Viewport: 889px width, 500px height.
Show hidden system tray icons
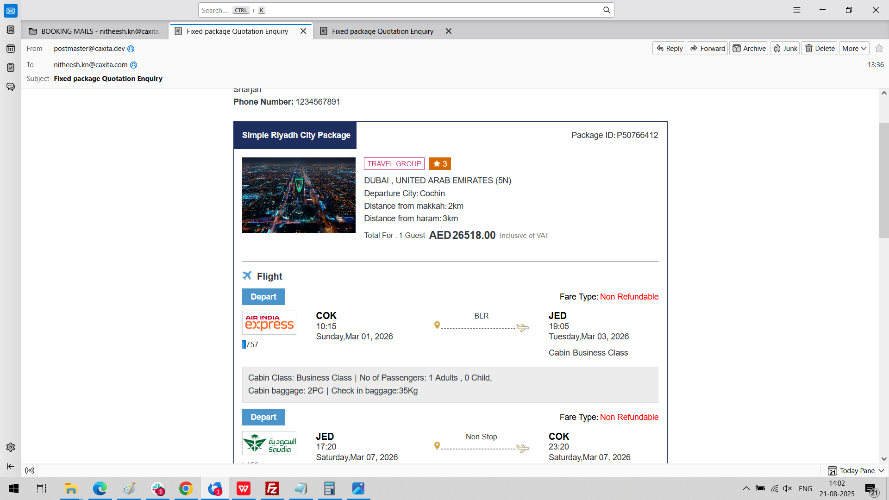coord(746,488)
